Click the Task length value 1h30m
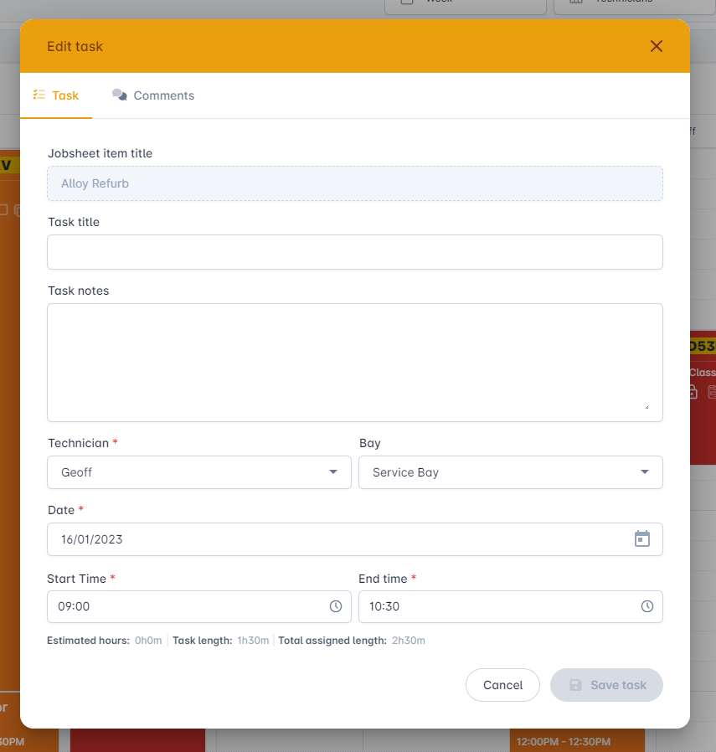Image resolution: width=716 pixels, height=752 pixels. pos(253,641)
